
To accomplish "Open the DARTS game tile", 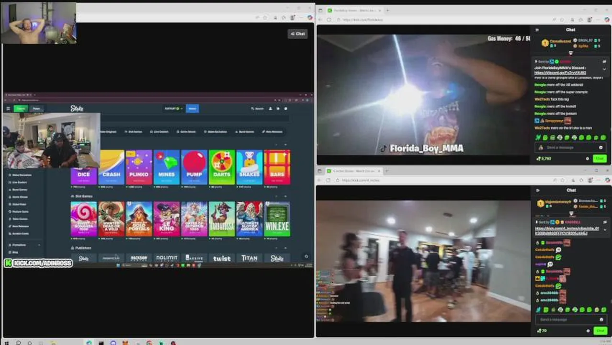I will (222, 167).
